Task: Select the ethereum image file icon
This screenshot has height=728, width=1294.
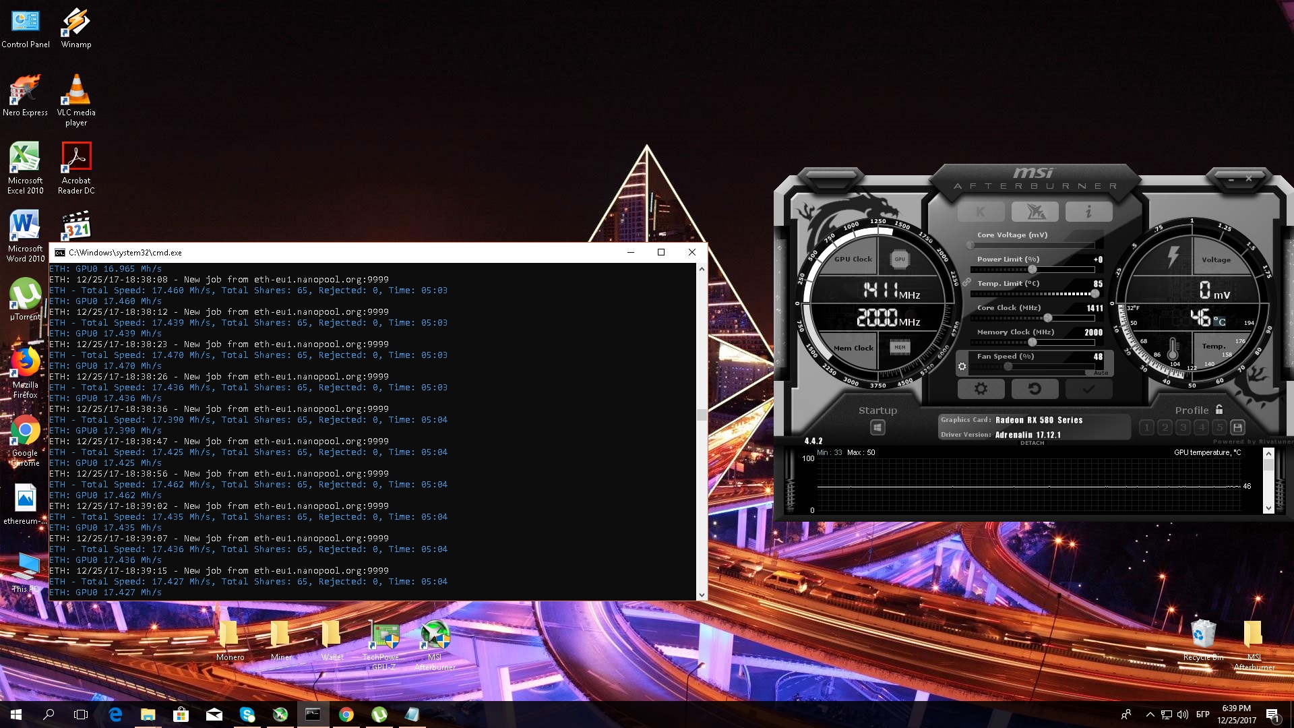Action: click(x=25, y=504)
